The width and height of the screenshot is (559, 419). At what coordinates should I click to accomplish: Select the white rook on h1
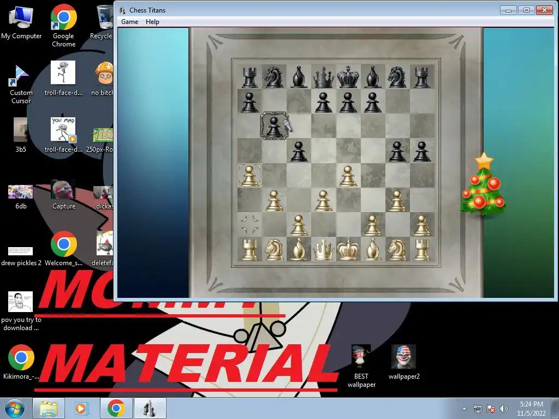(x=422, y=249)
